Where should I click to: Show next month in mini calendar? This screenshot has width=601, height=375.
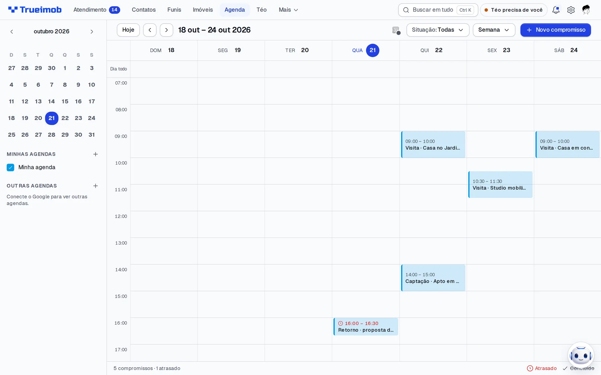92,32
